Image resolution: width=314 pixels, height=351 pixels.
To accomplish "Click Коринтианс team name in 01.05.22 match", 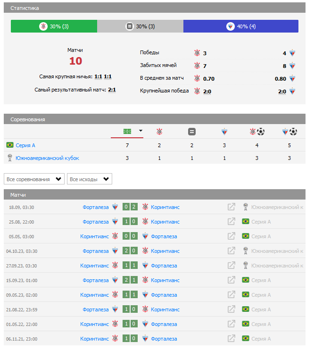I will point(94,324).
